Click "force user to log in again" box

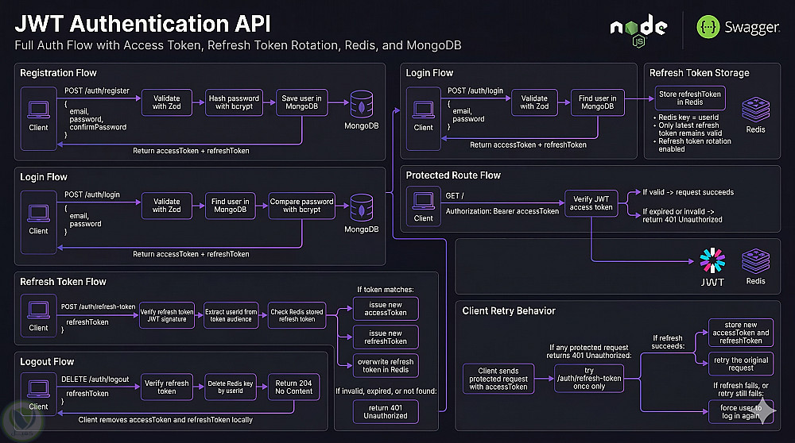(740, 413)
